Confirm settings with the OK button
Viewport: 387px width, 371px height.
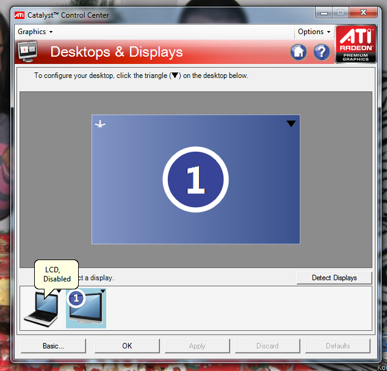pyautogui.click(x=127, y=346)
